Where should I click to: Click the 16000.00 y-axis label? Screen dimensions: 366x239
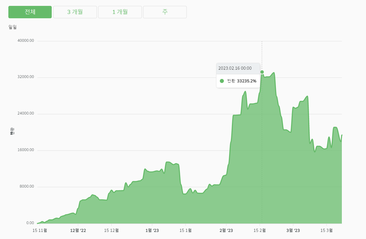tap(26, 150)
